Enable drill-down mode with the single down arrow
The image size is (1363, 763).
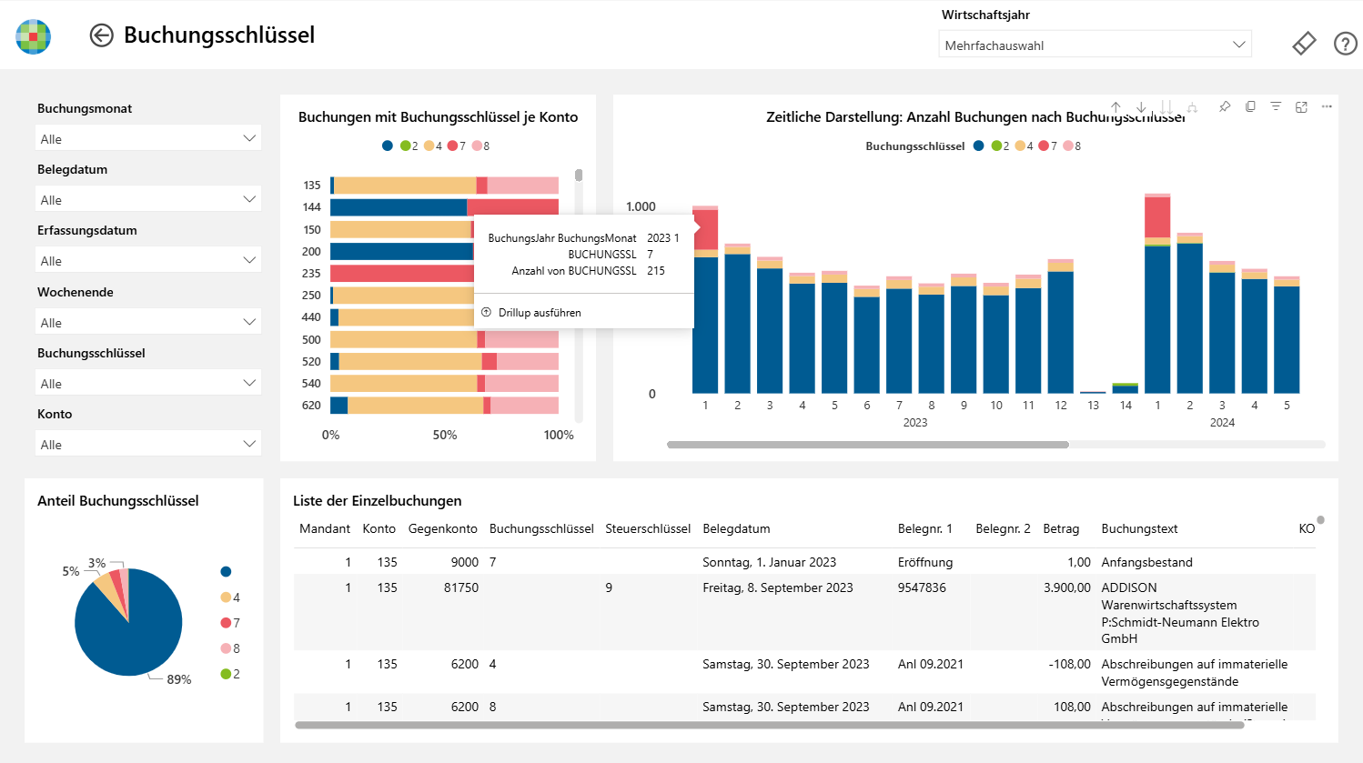point(1141,107)
